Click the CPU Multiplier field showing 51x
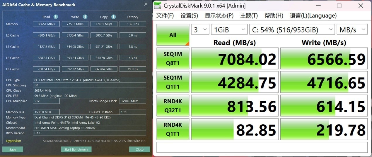 click(46, 101)
